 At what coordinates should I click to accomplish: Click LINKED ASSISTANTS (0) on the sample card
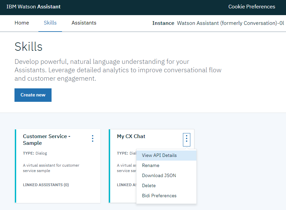point(46,185)
